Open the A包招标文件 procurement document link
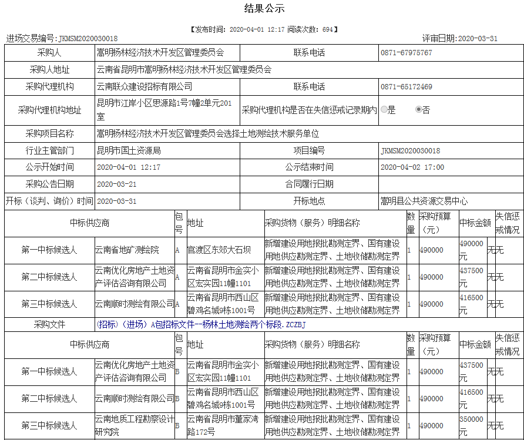Image resolution: width=524 pixels, height=440 pixels. pyautogui.click(x=201, y=324)
